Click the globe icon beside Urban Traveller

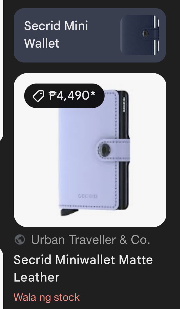coord(20,239)
